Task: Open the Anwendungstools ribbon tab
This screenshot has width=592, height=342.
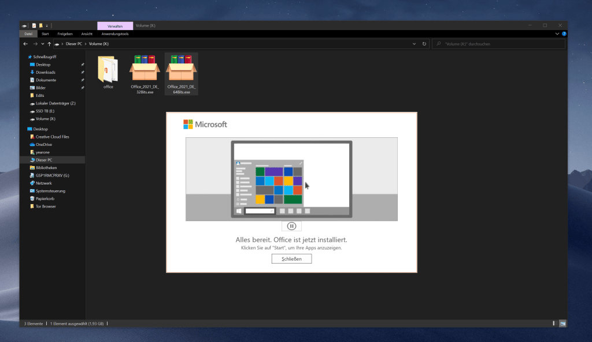Action: (x=115, y=34)
